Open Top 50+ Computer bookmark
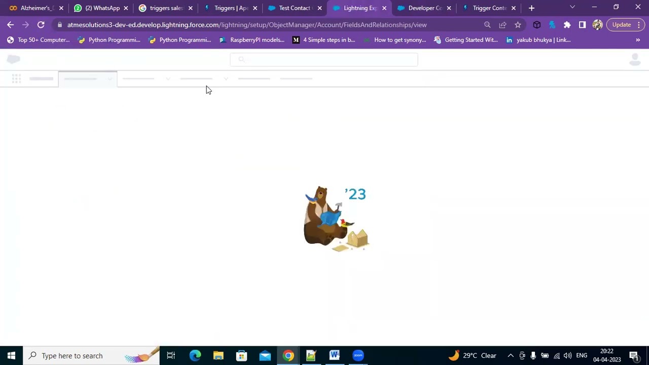This screenshot has height=365, width=649. coord(39,40)
